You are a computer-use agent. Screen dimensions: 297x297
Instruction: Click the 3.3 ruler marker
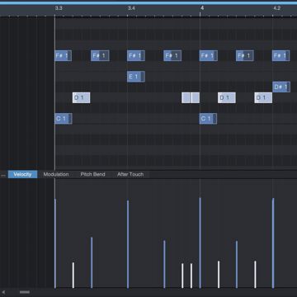(59, 8)
